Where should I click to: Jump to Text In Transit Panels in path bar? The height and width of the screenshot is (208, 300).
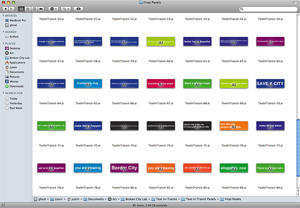coord(198,199)
